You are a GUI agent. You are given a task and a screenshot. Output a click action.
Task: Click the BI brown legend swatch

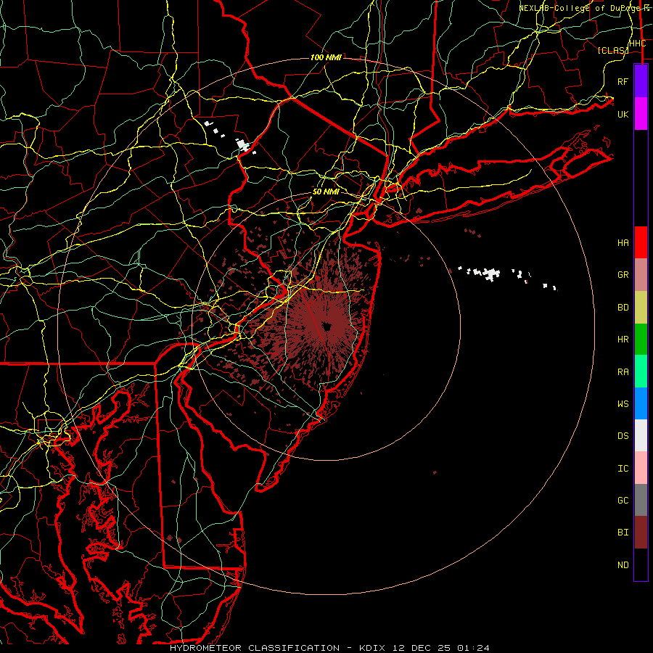coord(641,533)
